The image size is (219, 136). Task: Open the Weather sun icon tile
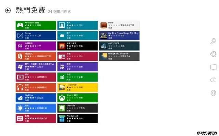[x=36, y=108]
